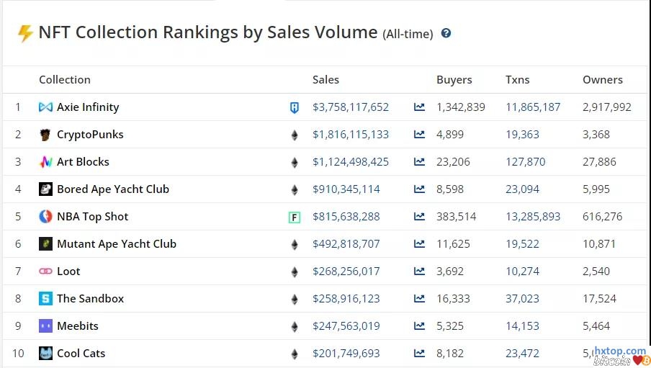Open the sales chart icon for Loot
651x368 pixels.
coord(419,271)
